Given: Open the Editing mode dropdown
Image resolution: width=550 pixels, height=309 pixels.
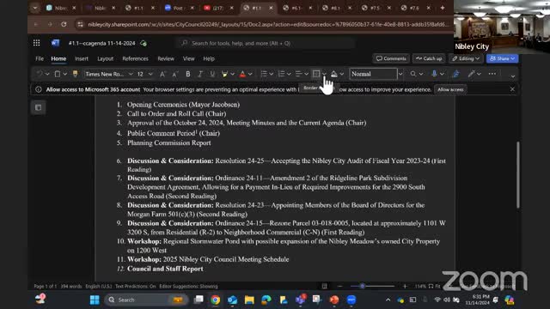Looking at the screenshot, I should (466, 58).
